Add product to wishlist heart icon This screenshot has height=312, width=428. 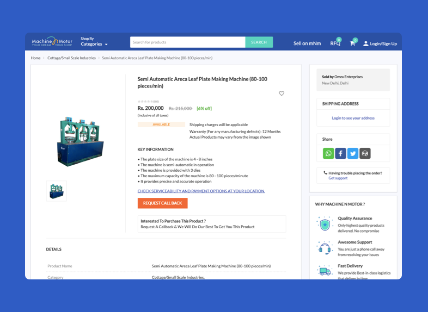pyautogui.click(x=282, y=93)
